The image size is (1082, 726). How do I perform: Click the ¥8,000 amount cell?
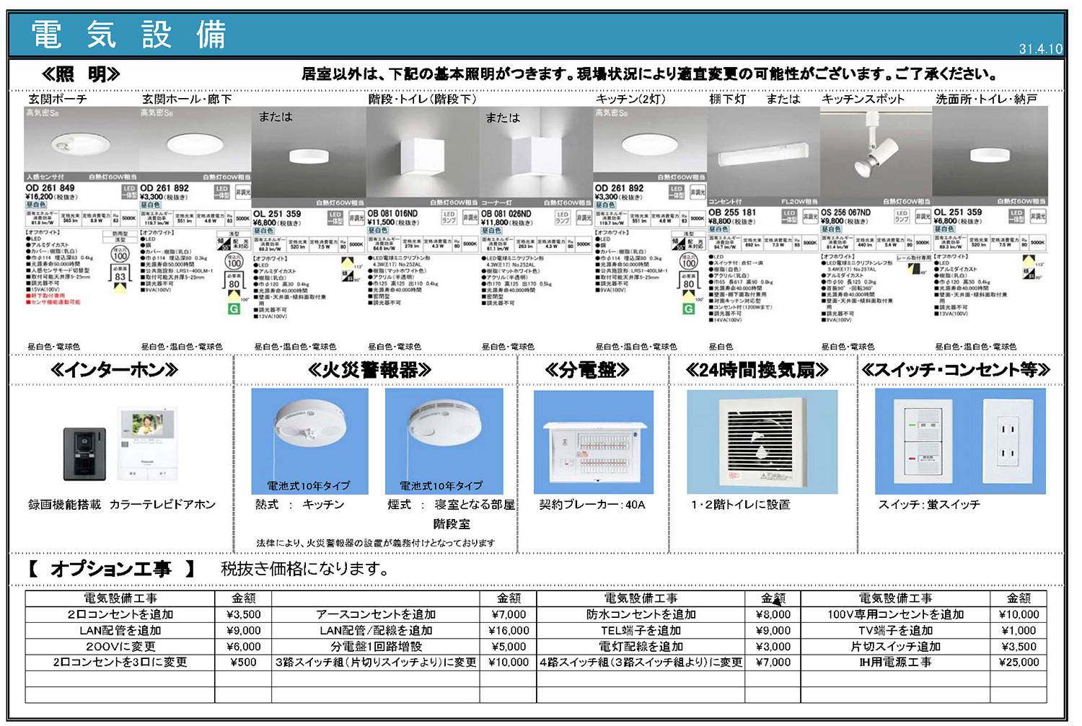click(773, 614)
